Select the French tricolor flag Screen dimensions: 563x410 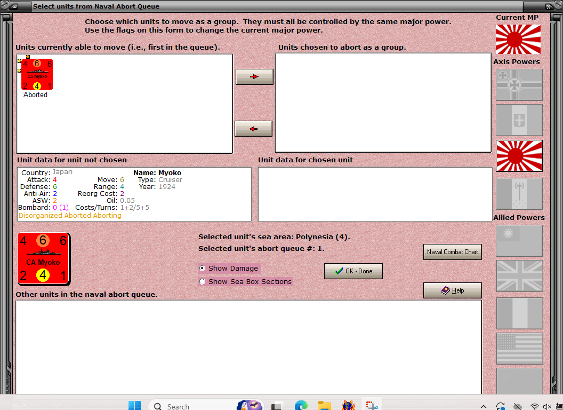(x=519, y=313)
